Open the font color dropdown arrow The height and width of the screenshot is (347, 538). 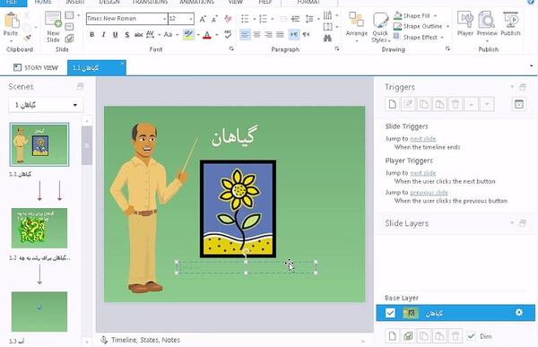(216, 35)
